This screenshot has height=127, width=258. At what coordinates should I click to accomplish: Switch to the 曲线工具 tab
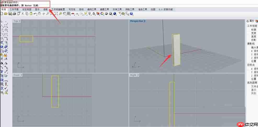(92, 10)
